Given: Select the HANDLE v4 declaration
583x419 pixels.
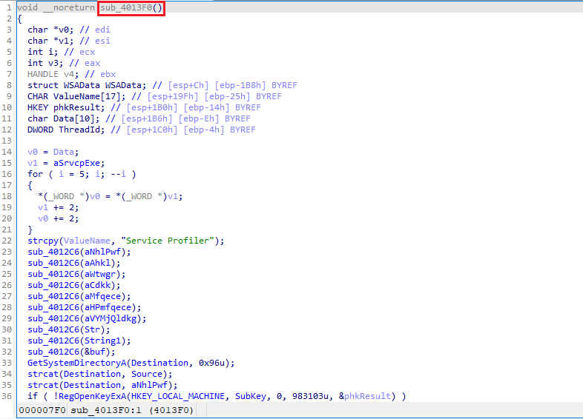Looking at the screenshot, I should tap(53, 74).
